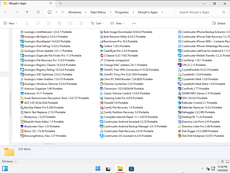The image size is (230, 173).
Task: Switch to large thumbnails view in status bar
Action: tap(227, 162)
